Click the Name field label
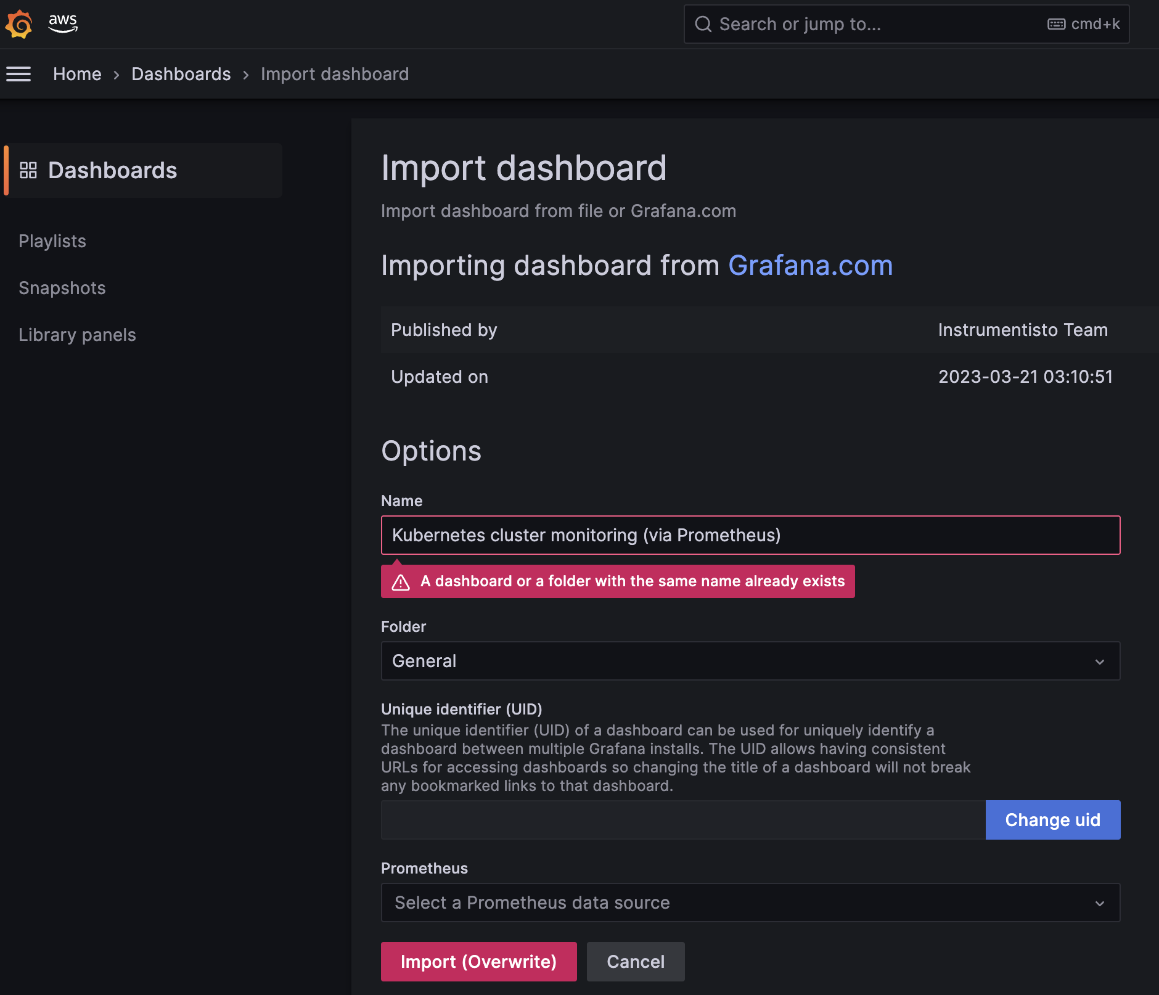This screenshot has width=1159, height=995. tap(401, 501)
